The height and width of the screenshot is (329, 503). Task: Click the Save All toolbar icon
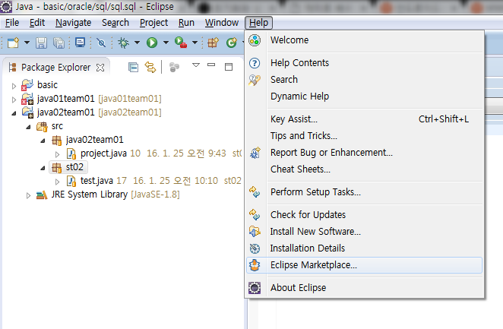59,43
